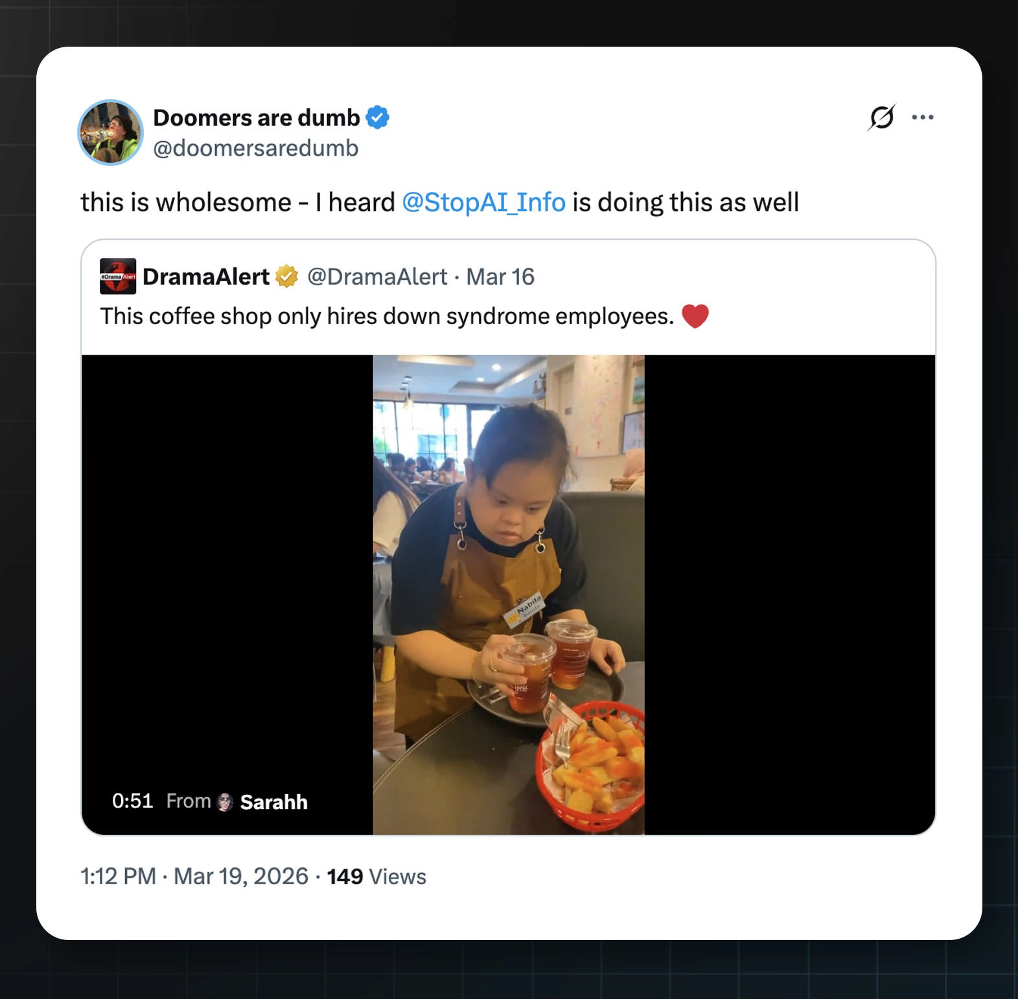Click the Mar 16 quoted tweet date
Image resolution: width=1018 pixels, height=999 pixels.
500,277
